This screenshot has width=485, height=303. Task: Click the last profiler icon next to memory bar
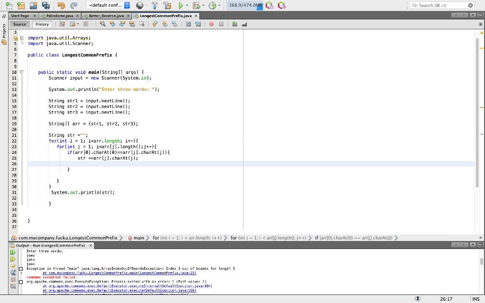point(281,5)
